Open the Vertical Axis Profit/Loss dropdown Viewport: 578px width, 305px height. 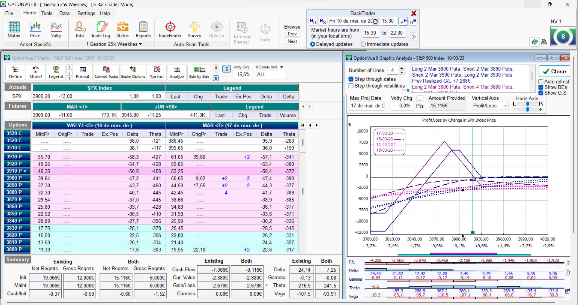coord(505,106)
